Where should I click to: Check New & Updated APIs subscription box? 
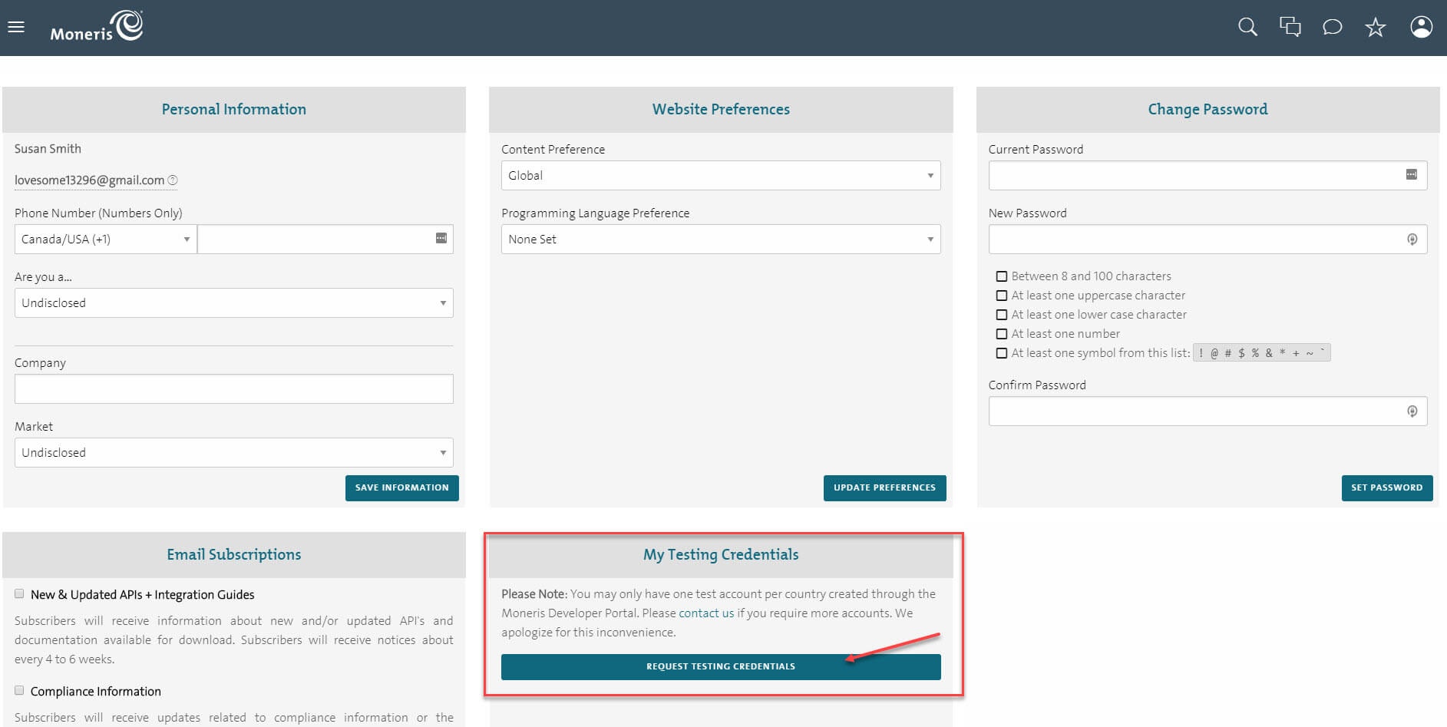click(19, 594)
